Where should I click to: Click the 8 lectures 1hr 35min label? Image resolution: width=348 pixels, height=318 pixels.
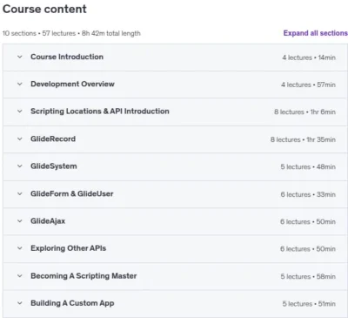(303, 139)
